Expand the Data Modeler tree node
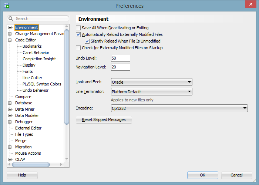This screenshot has height=185, width=259. pyautogui.click(x=10, y=115)
